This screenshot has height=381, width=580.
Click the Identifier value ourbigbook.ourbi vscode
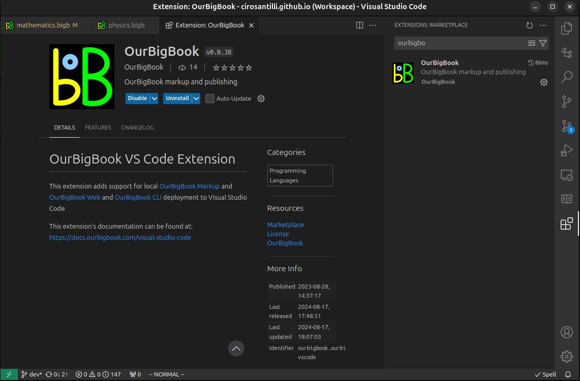pyautogui.click(x=321, y=353)
